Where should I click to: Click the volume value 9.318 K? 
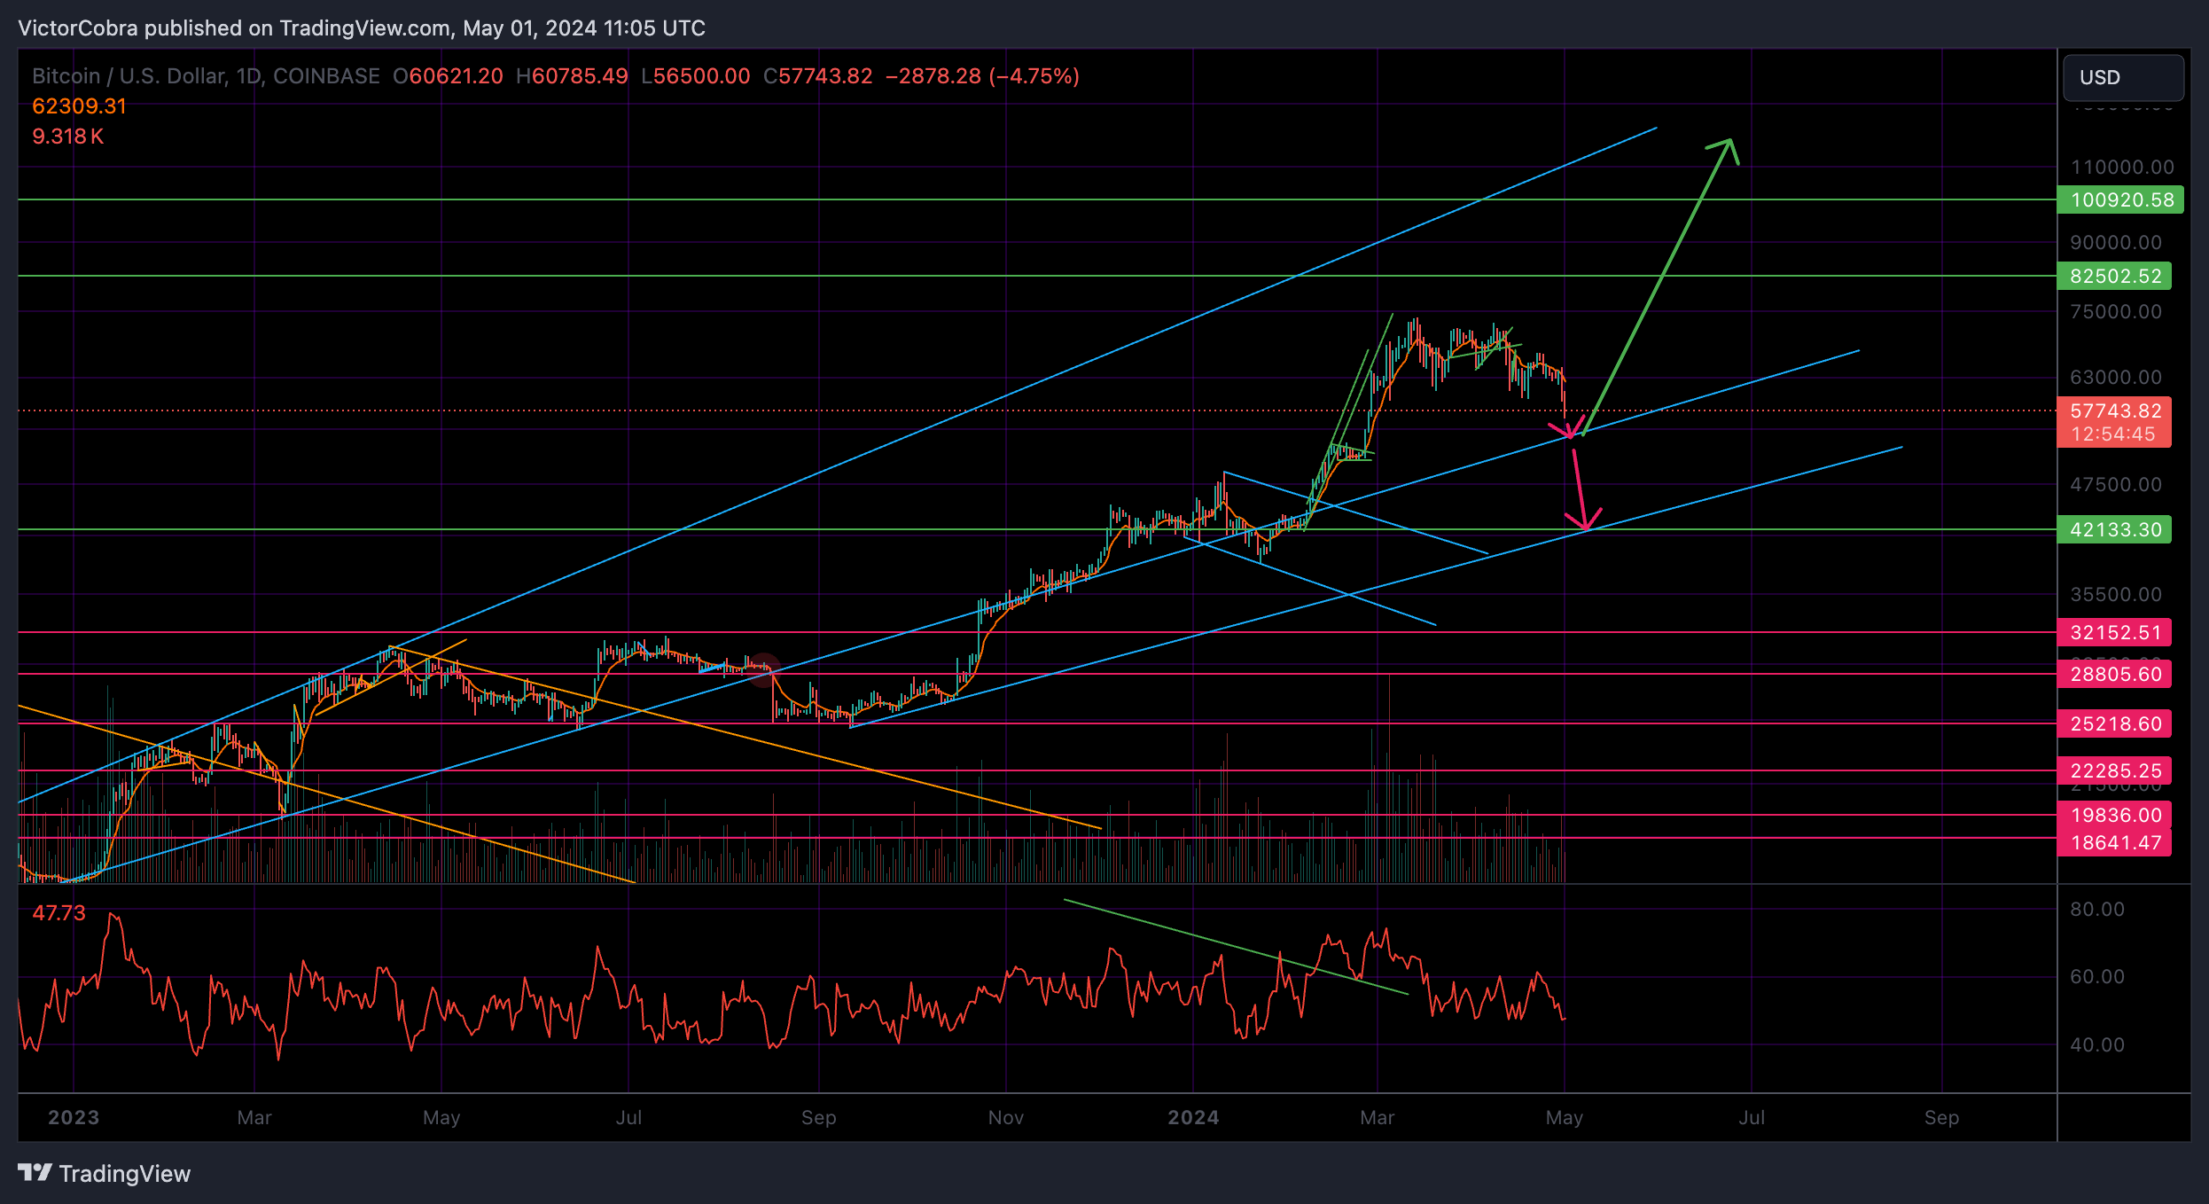pos(67,137)
